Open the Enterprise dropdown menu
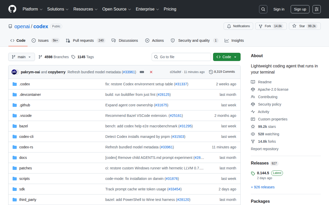329x205 pixels. pos(147,9)
